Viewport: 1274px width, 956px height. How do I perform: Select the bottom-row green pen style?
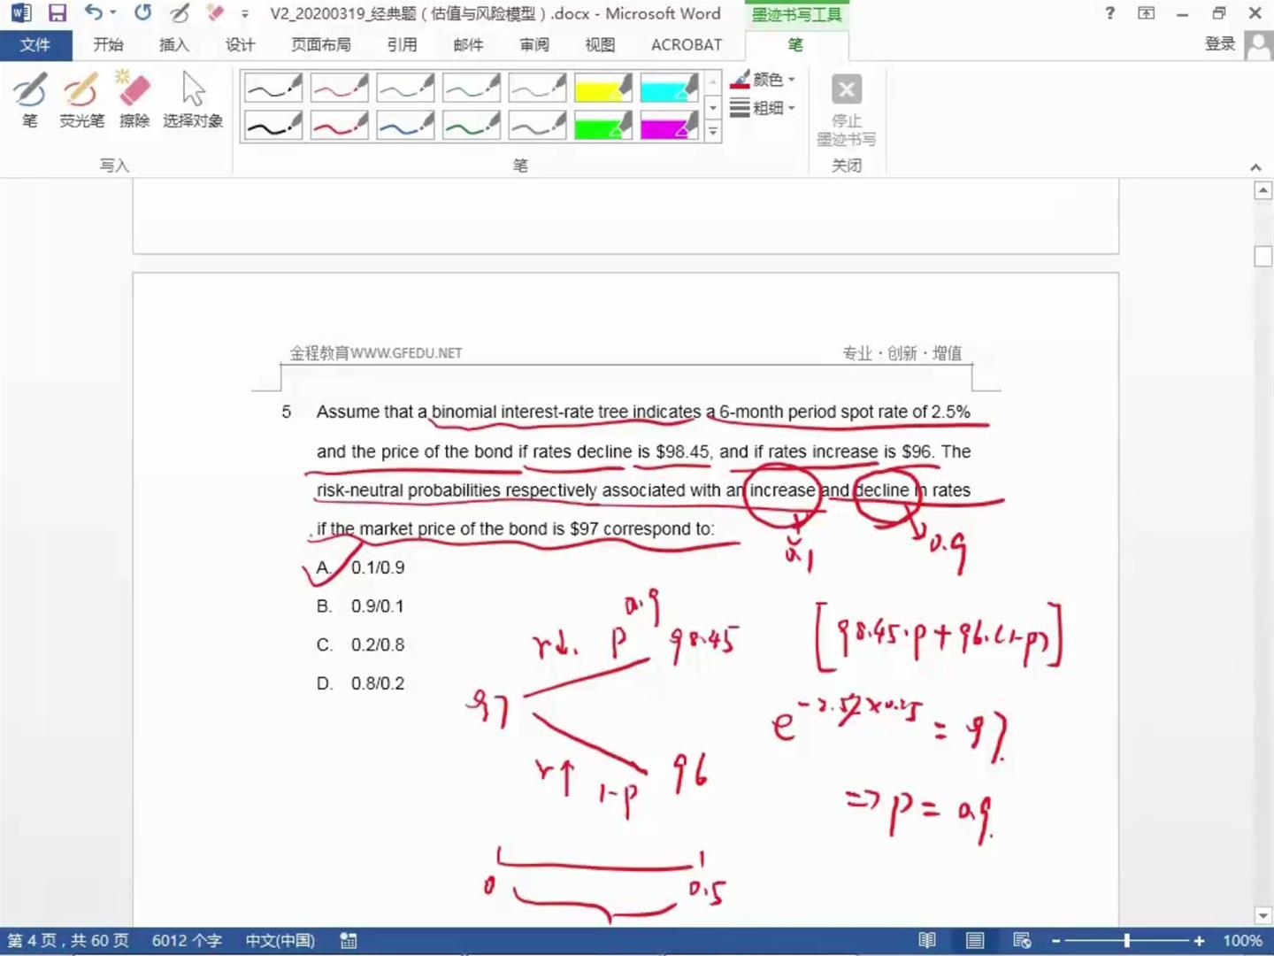pyautogui.click(x=472, y=126)
